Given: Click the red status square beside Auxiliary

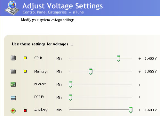Looking at the screenshot, I should pyautogui.click(x=25, y=111).
